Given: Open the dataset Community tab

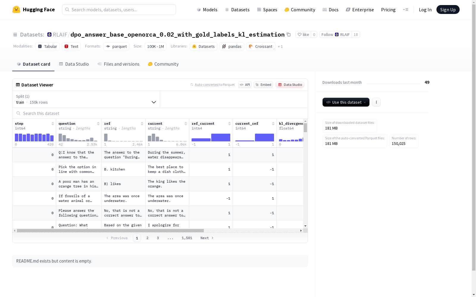Looking at the screenshot, I should coord(163,64).
